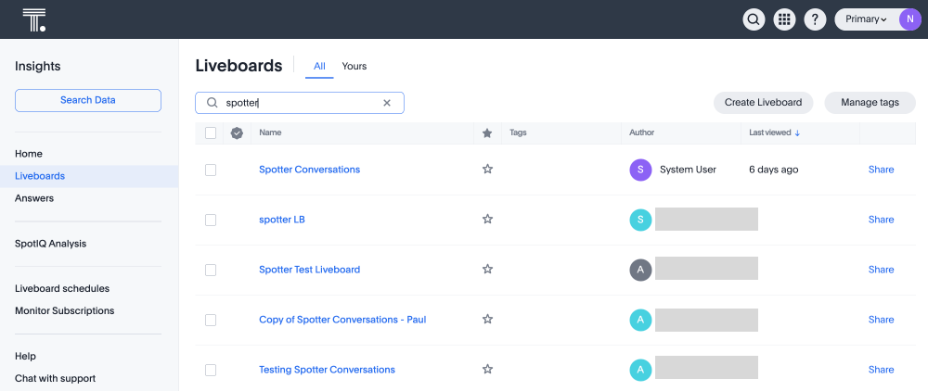This screenshot has width=928, height=391.
Task: Click the verified badge column header icon
Action: pyautogui.click(x=237, y=133)
